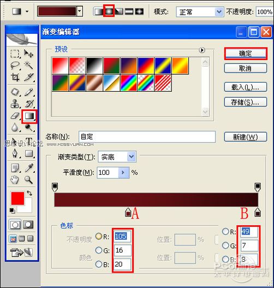Pick the copper gradient preset
This screenshot has height=288, width=274.
(x=94, y=83)
